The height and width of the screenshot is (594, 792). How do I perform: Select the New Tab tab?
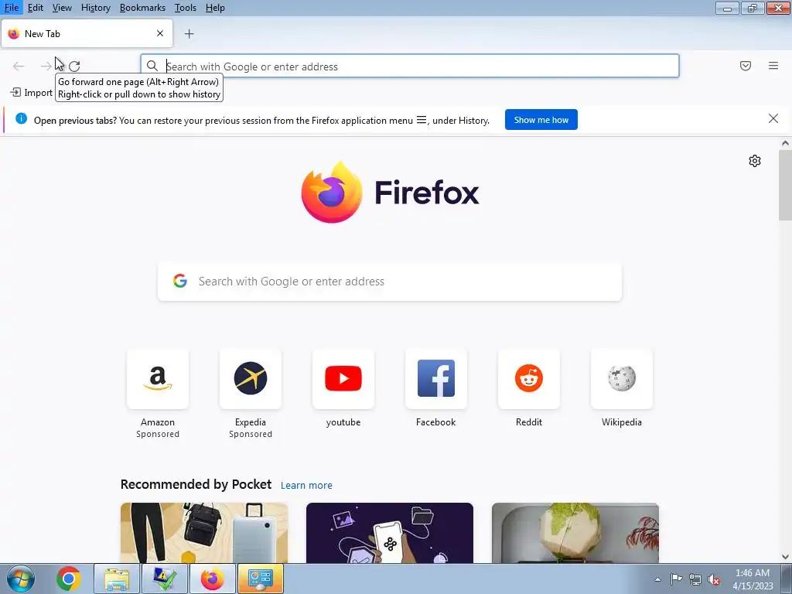click(87, 33)
